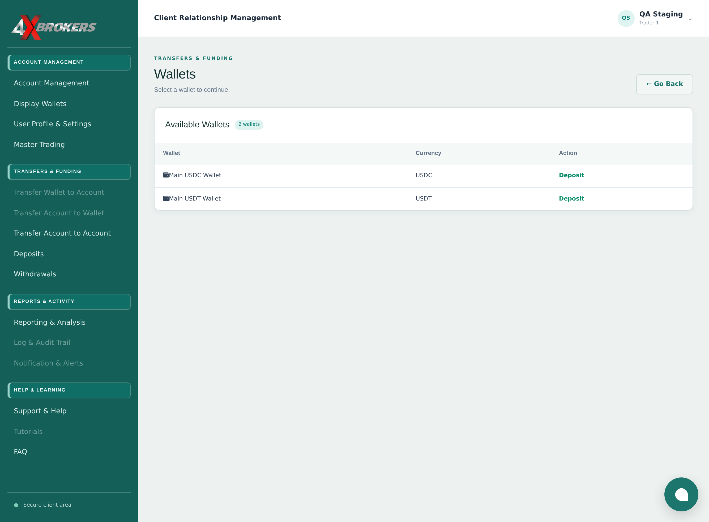Open Log & Audit Trail
This screenshot has width=709, height=522.
[x=42, y=342]
